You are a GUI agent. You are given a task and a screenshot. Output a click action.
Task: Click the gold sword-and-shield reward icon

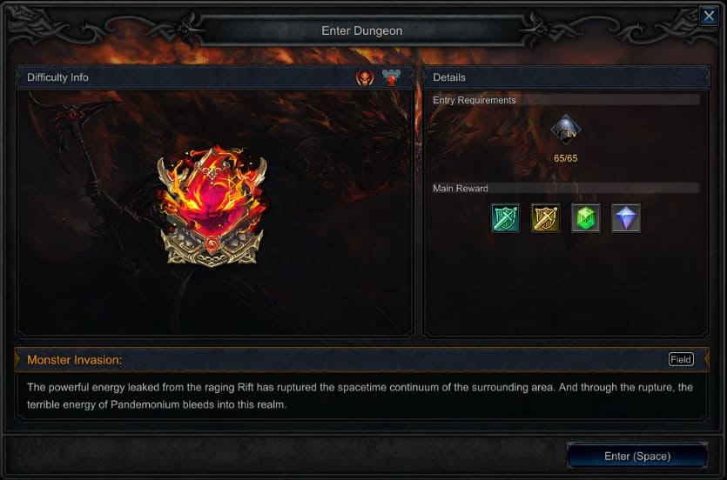545,217
